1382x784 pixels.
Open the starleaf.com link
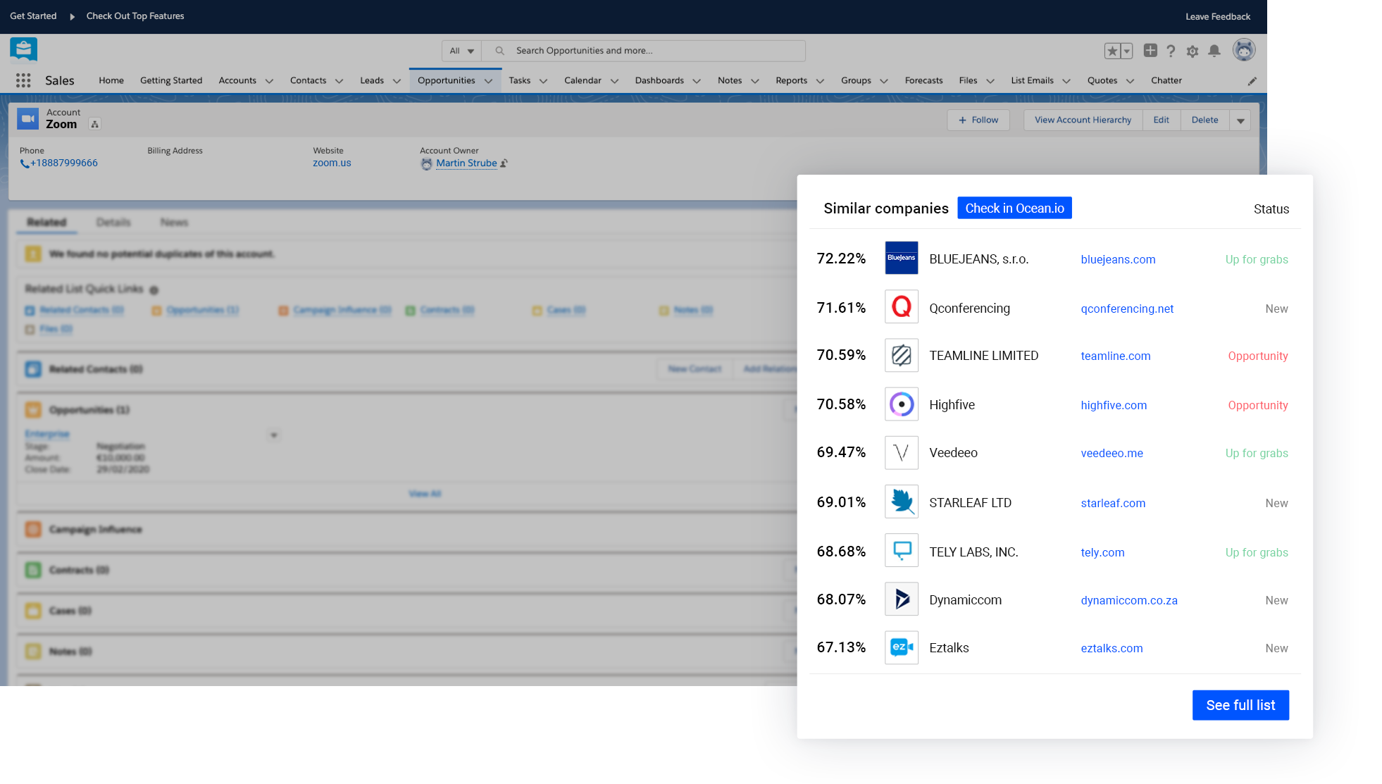tap(1113, 503)
